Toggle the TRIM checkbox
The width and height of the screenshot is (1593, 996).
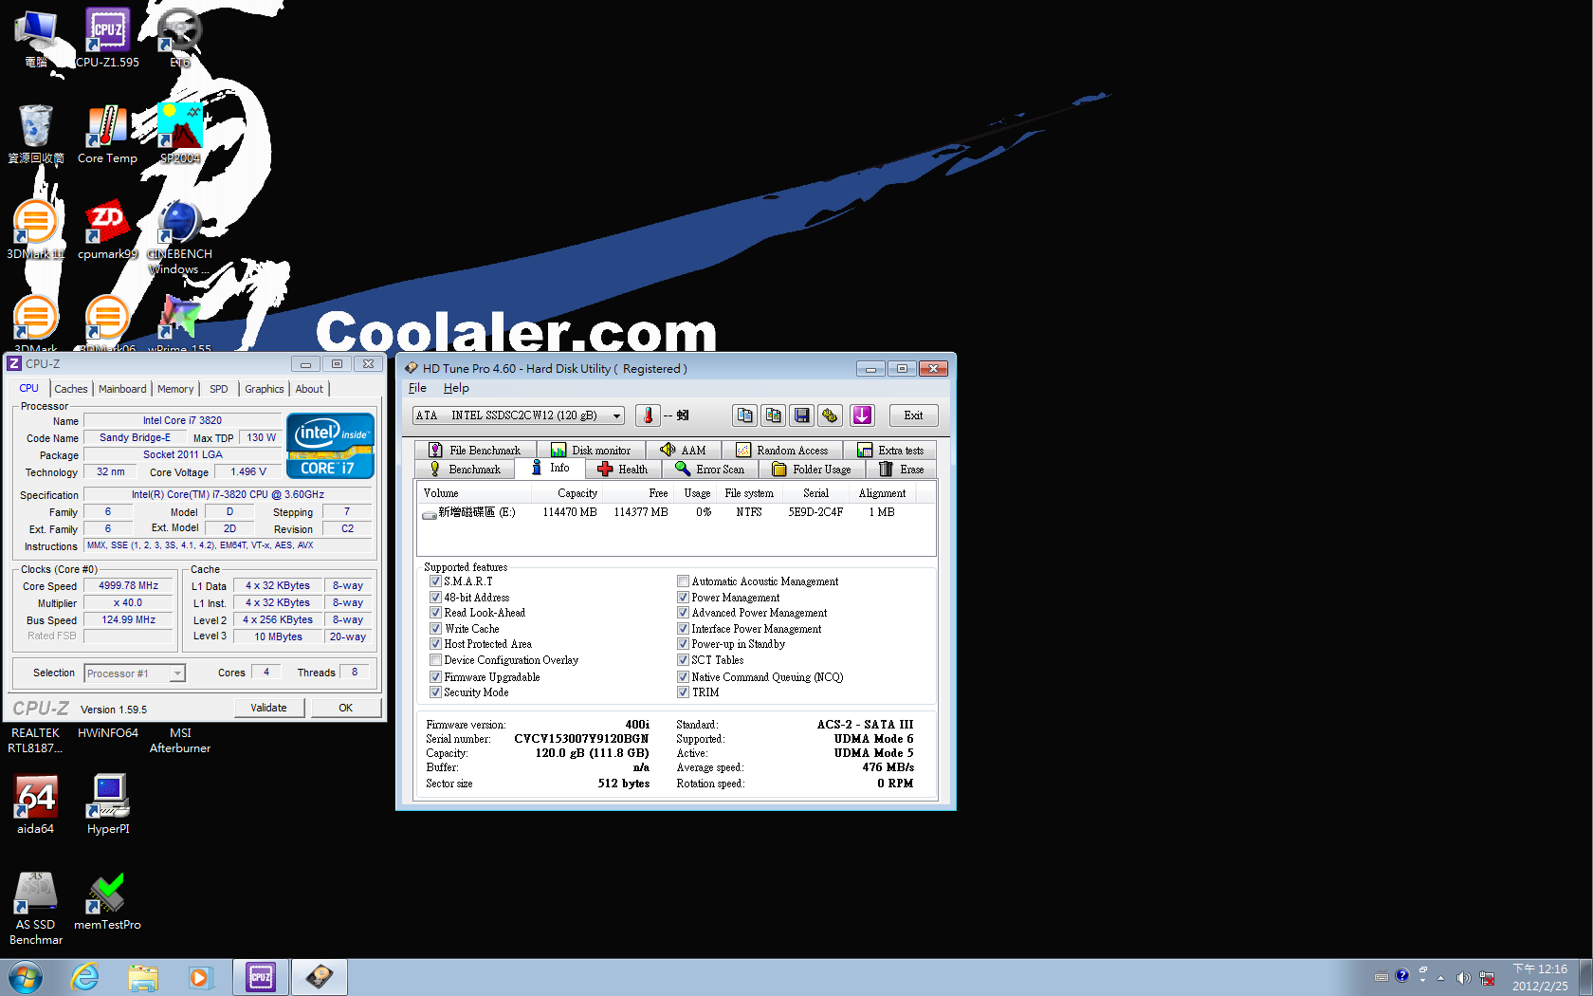click(x=683, y=692)
